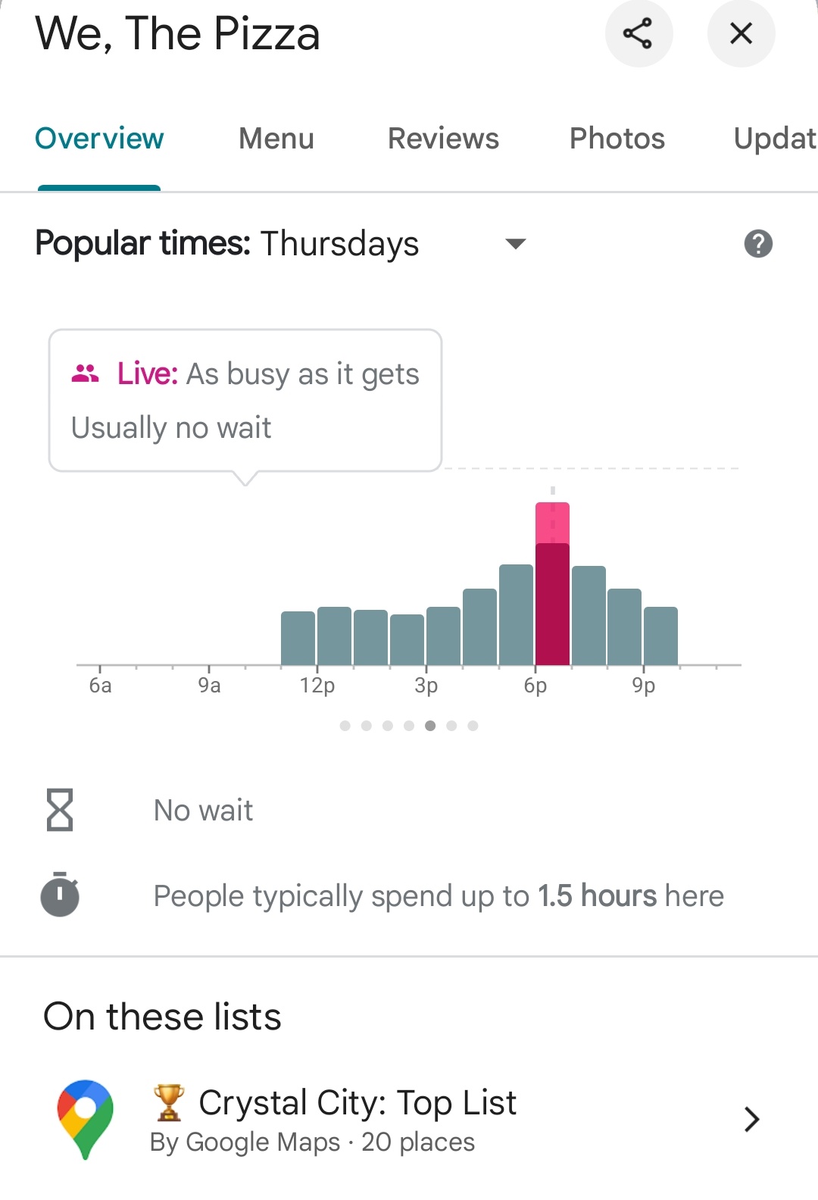Open the Crystal City: Top List link
The width and height of the screenshot is (818, 1200).
click(357, 1102)
